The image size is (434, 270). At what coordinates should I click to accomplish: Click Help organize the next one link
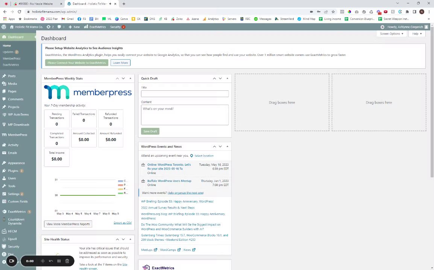[185, 193]
